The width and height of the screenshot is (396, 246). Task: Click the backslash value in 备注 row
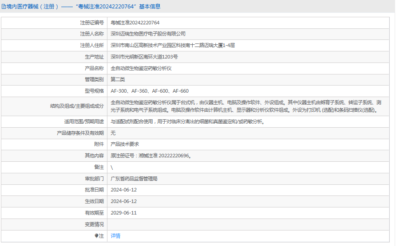[x=112, y=168]
